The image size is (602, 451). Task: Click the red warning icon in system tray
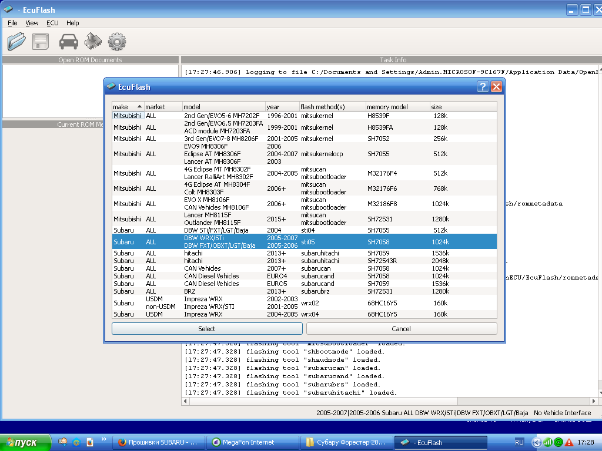[568, 442]
